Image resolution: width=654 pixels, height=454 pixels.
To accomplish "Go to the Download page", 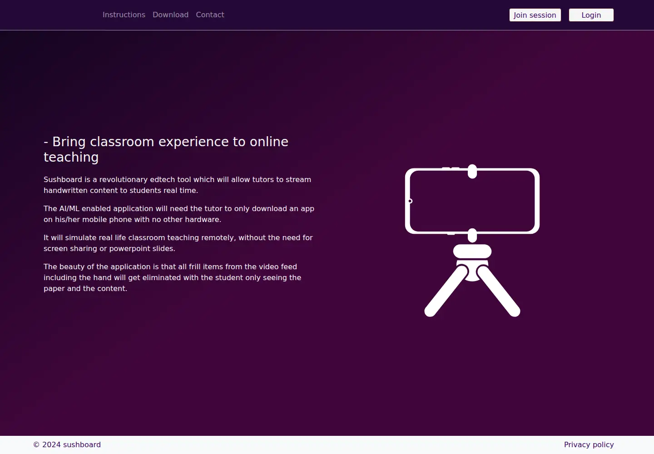I will pos(170,15).
